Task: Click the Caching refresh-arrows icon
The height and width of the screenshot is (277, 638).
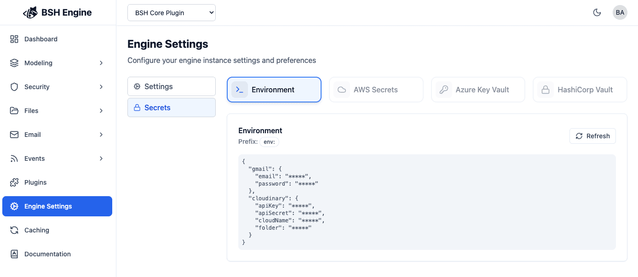Action: (14, 230)
